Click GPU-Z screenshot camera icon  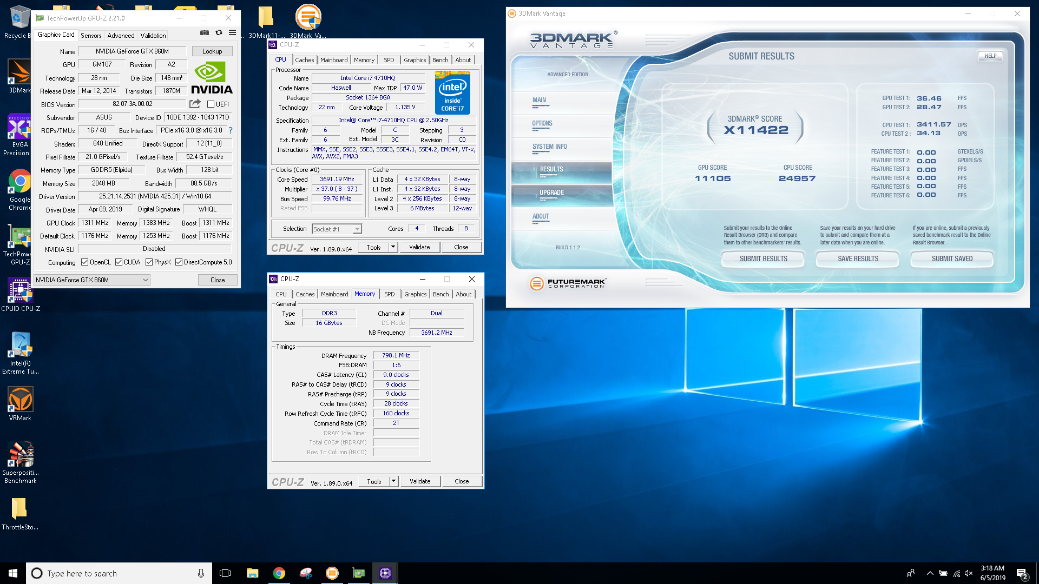205,33
